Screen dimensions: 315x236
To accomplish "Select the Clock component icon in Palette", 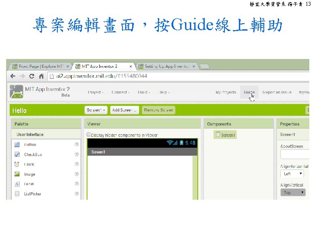I will point(17,164).
